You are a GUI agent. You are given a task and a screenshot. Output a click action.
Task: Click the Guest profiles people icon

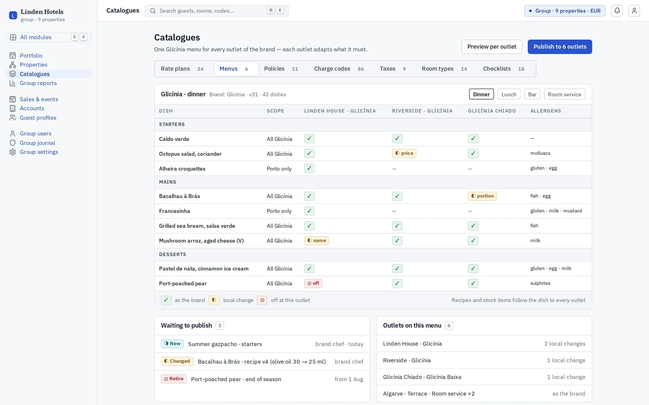coord(13,118)
